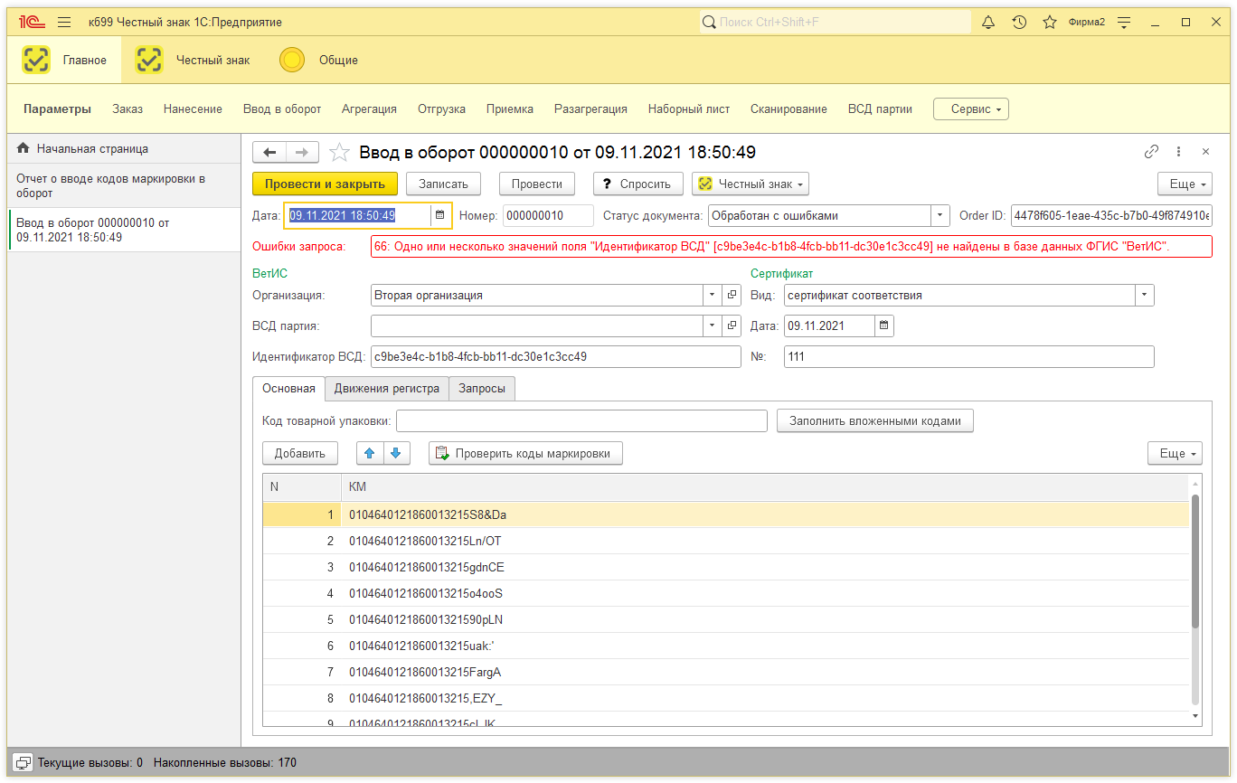The image size is (1237, 783).
Task: Open notifications bell
Action: (988, 22)
